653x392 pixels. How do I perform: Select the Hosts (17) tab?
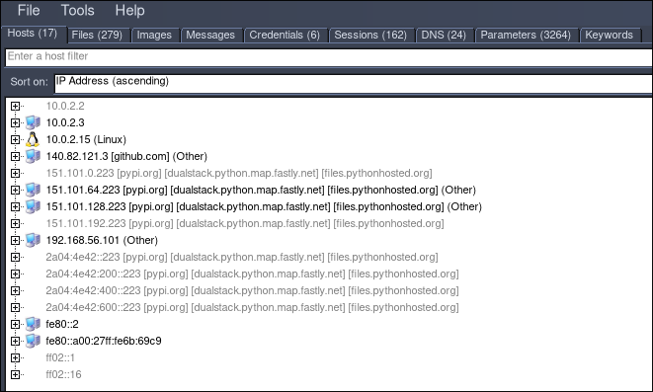tap(33, 34)
